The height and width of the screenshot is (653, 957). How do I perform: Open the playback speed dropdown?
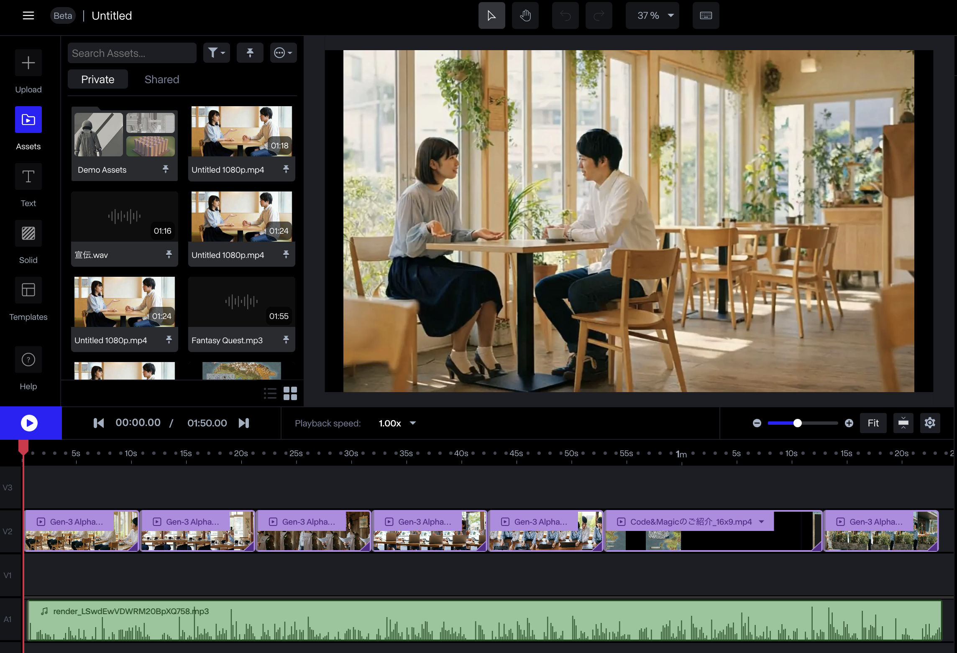pos(397,423)
